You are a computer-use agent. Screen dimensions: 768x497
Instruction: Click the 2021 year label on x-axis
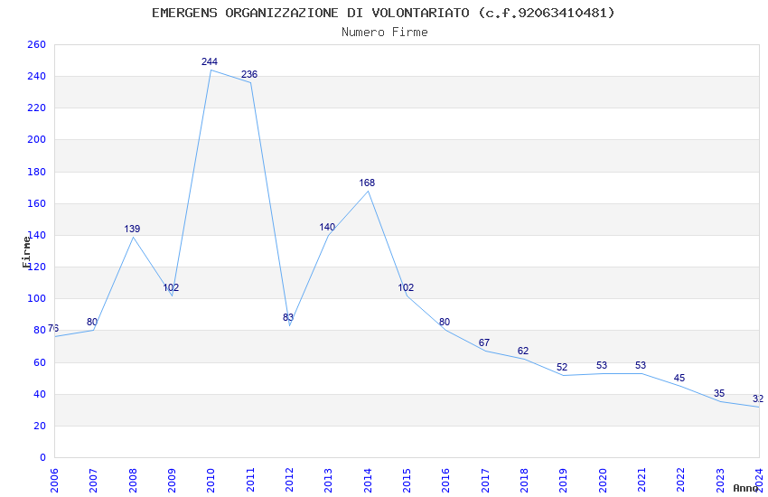pos(642,481)
